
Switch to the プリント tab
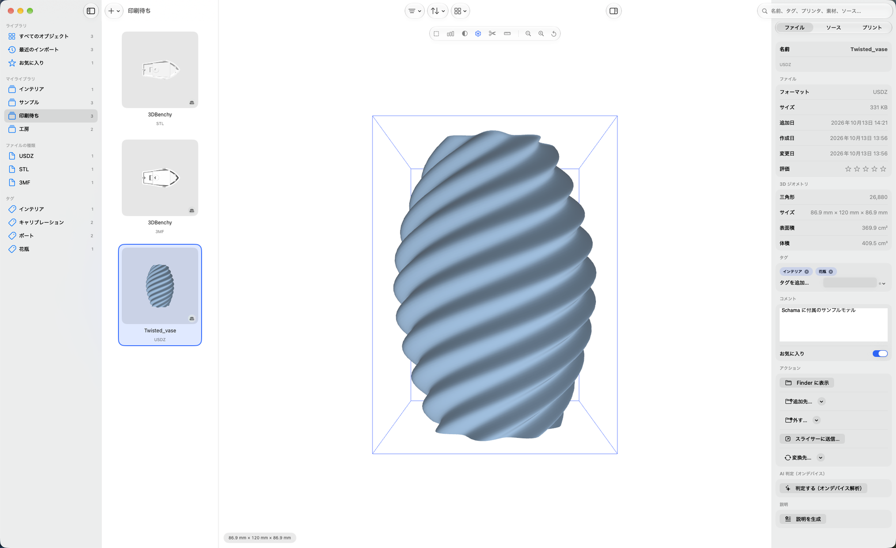click(872, 28)
